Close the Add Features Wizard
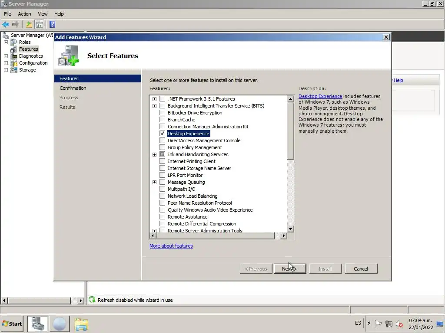This screenshot has height=333, width=445. click(386, 37)
